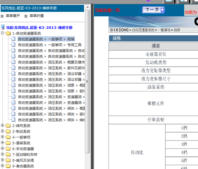Click the 3档 gear ratio row cell
The height and width of the screenshot is (169, 198).
(x=182, y=144)
